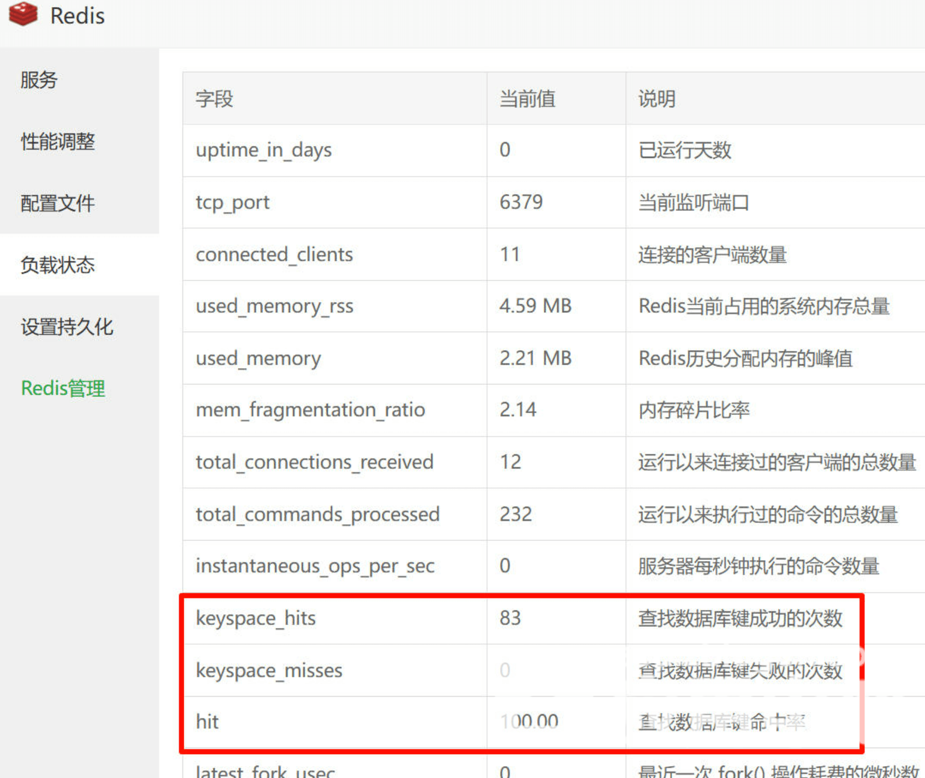Select the 负载状态 tab
925x778 pixels.
coord(58,265)
